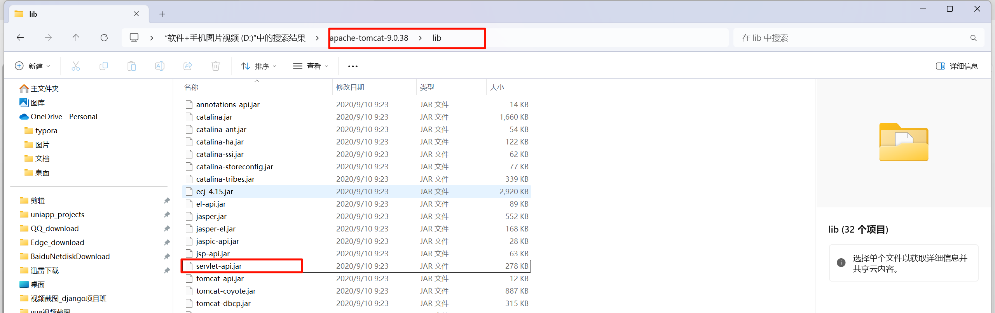Click the forward navigation arrow

(48, 38)
